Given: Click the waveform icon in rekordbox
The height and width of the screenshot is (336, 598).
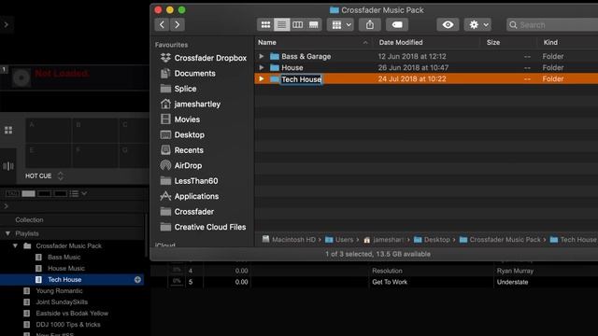Looking at the screenshot, I should 8,166.
